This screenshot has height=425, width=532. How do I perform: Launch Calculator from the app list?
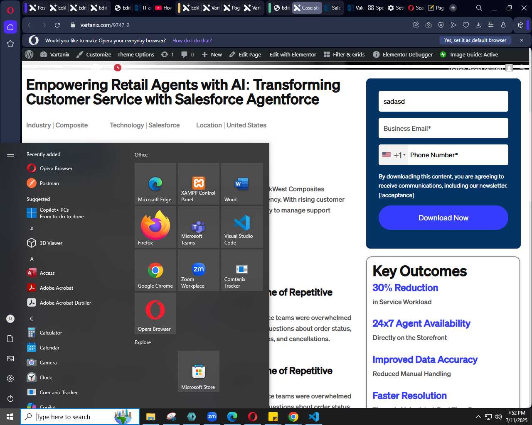[x=75, y=332]
